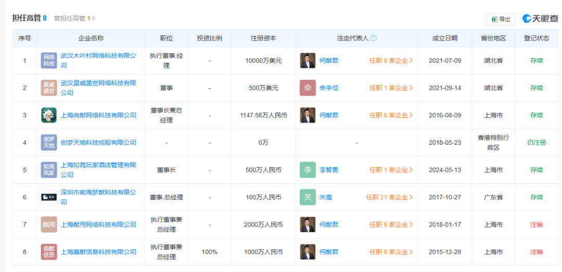Expand 任职 8 家企业 in row 1
The height and width of the screenshot is (272, 562).
point(391,60)
